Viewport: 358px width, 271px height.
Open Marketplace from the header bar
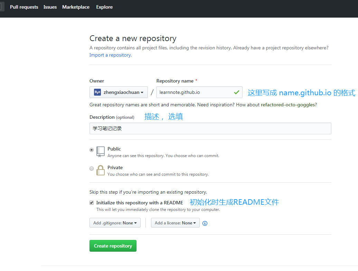point(76,7)
